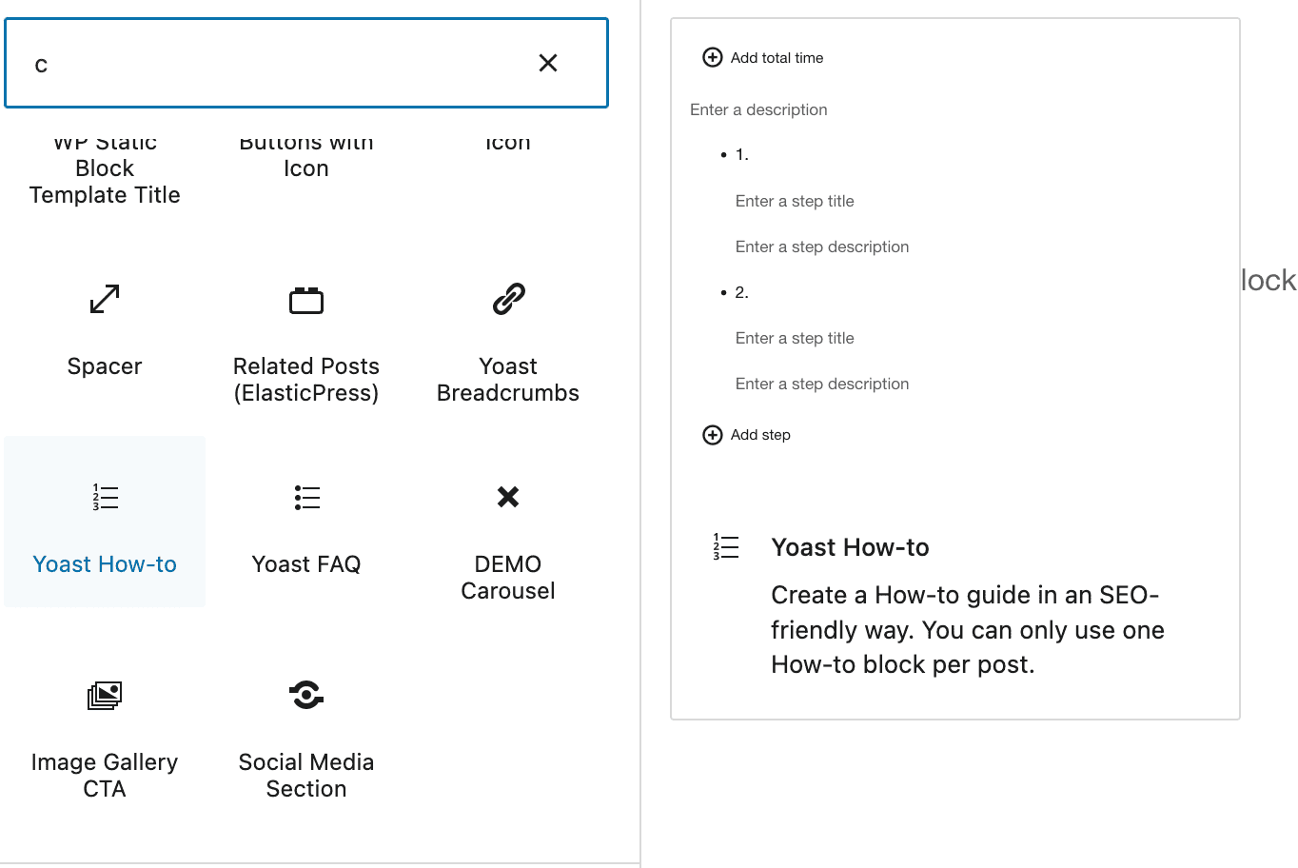This screenshot has height=868, width=1298.
Task: Click the Spacer block arrow icon
Action: coord(105,299)
